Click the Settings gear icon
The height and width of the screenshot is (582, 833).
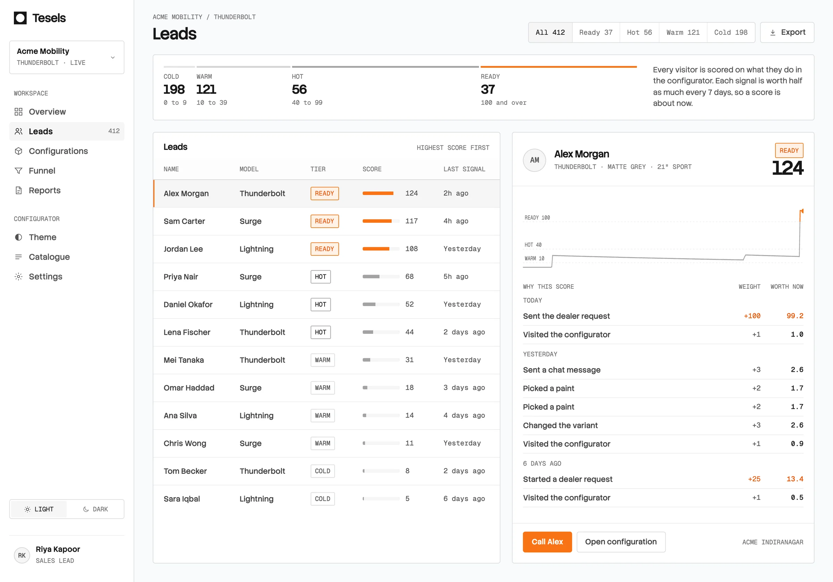pyautogui.click(x=18, y=276)
